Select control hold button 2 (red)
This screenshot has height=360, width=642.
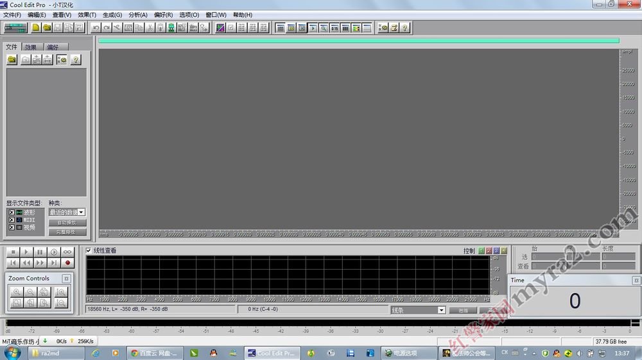(x=489, y=250)
